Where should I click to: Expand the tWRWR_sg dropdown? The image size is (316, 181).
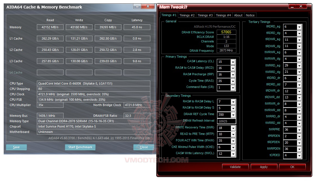tap(299, 53)
